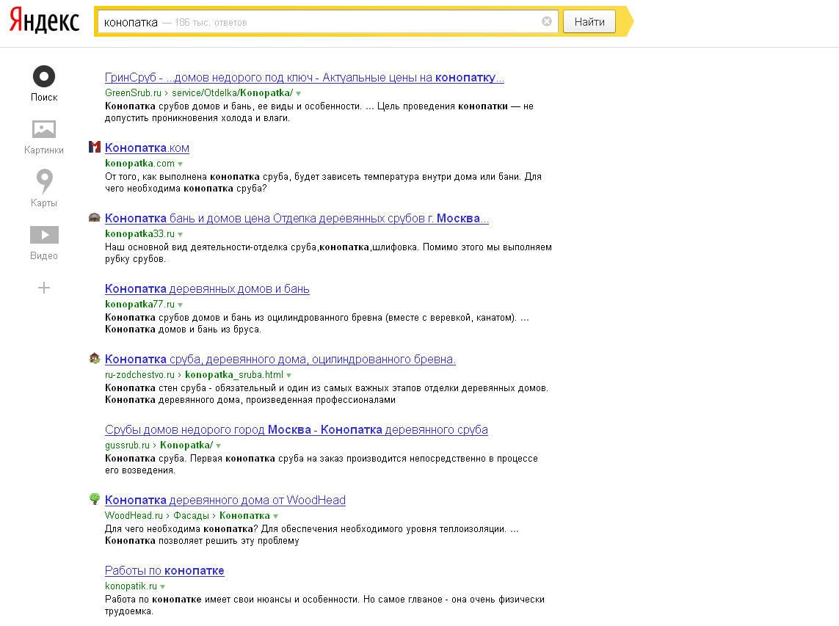Click the Конопатка.ком result favicon
Screen dimensions: 839x626
(94, 148)
